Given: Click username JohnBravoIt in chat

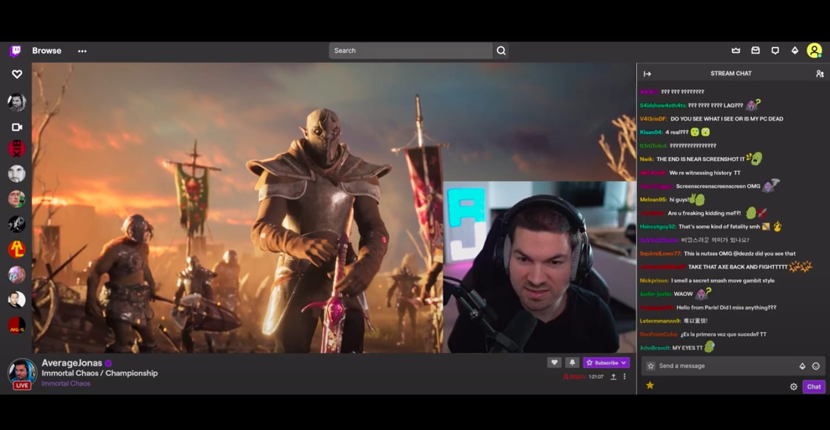Looking at the screenshot, I should click(x=655, y=348).
